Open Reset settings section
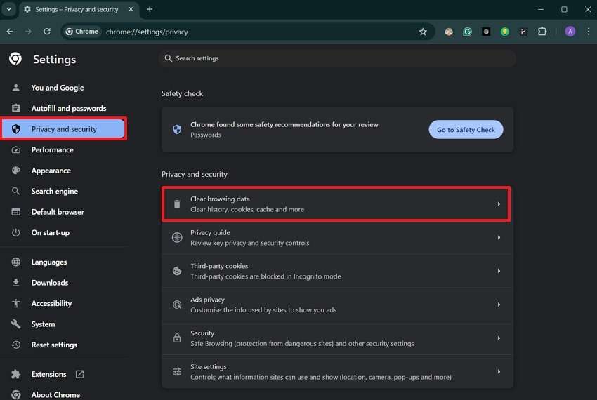The width and height of the screenshot is (597, 400). coord(54,345)
